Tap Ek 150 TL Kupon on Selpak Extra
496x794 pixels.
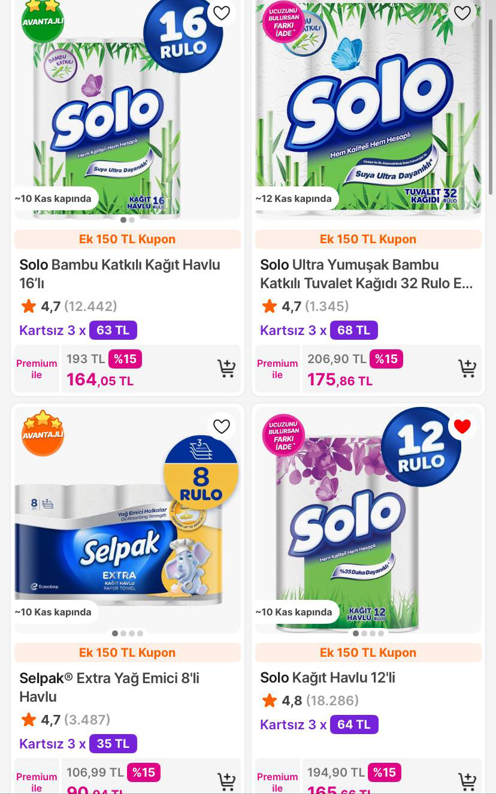(127, 653)
